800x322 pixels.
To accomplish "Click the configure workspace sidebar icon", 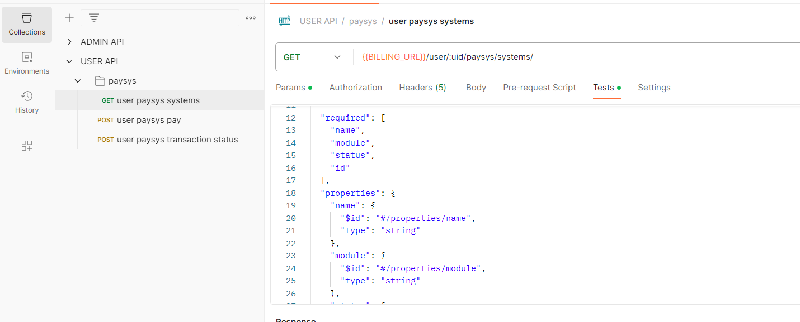I will pos(27,146).
